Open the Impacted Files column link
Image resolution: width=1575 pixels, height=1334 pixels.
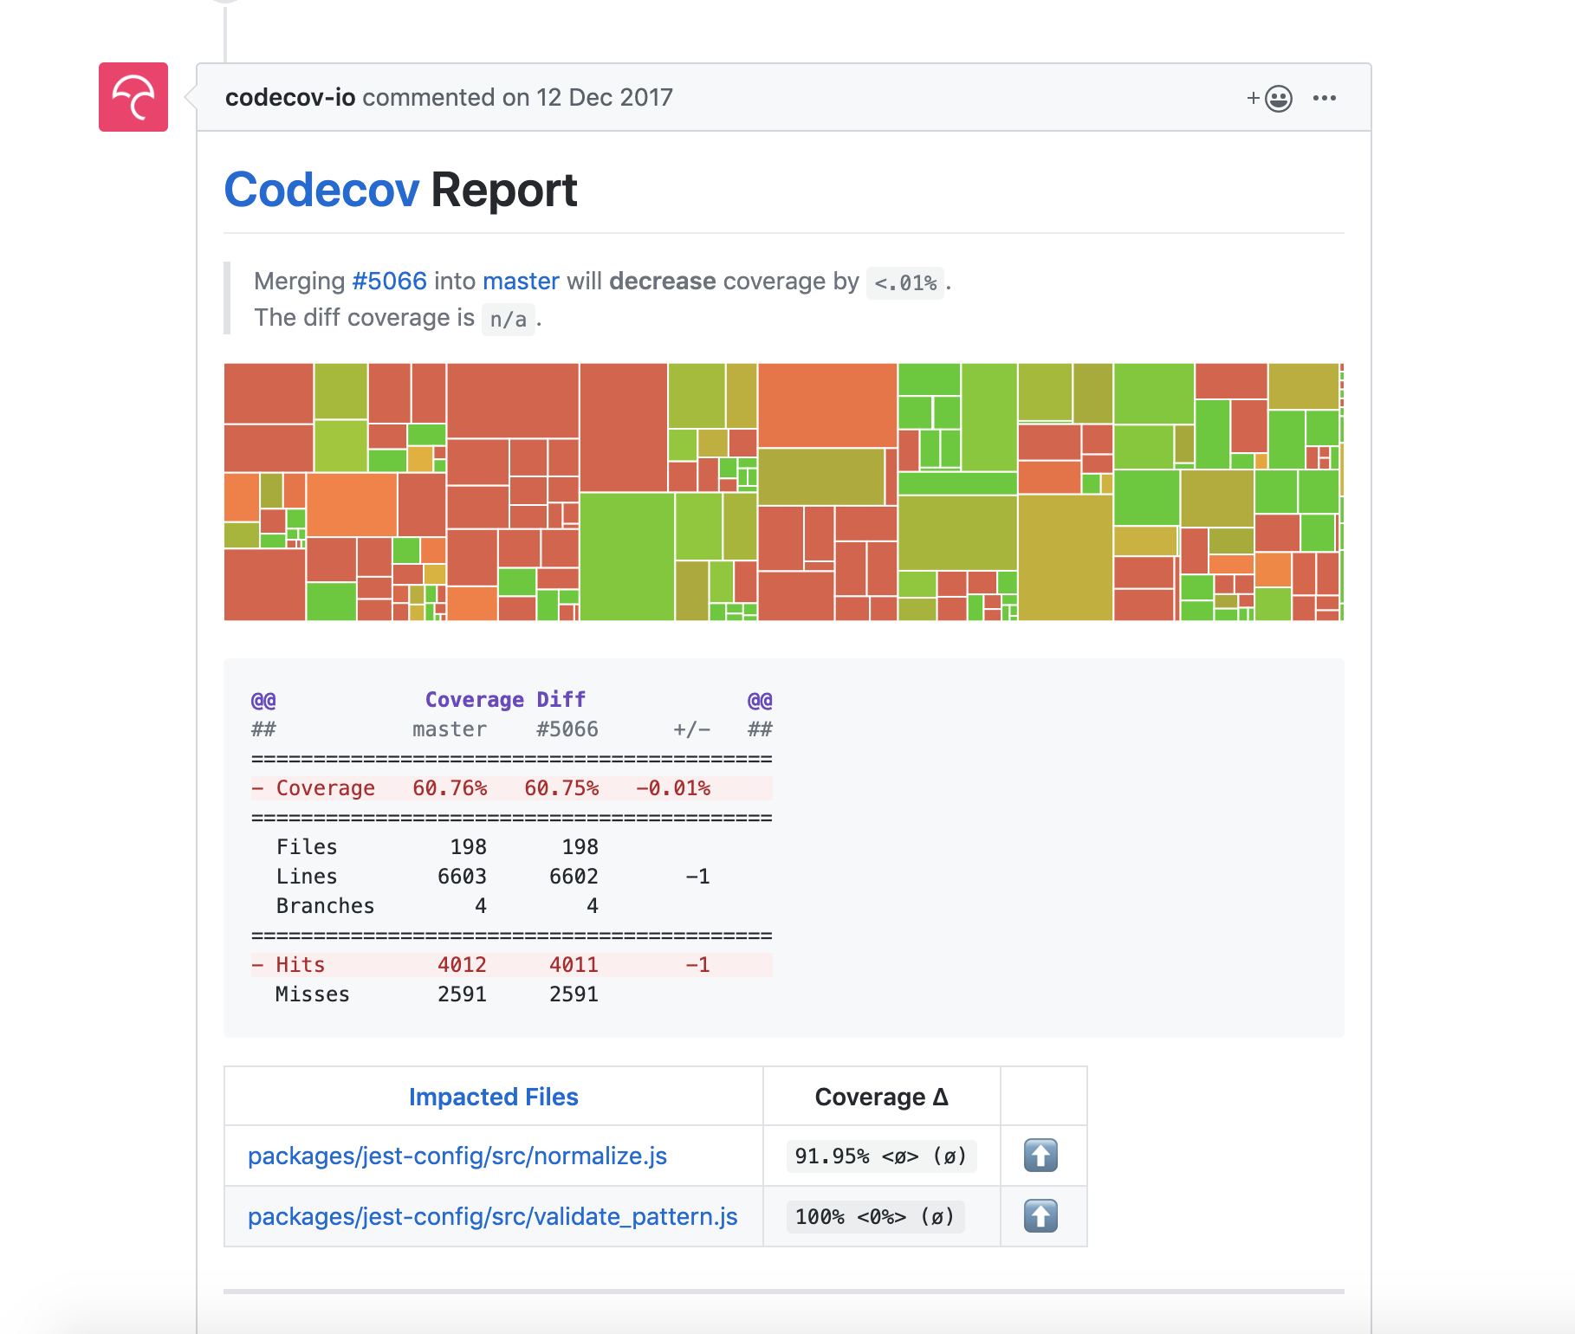pyautogui.click(x=492, y=1097)
